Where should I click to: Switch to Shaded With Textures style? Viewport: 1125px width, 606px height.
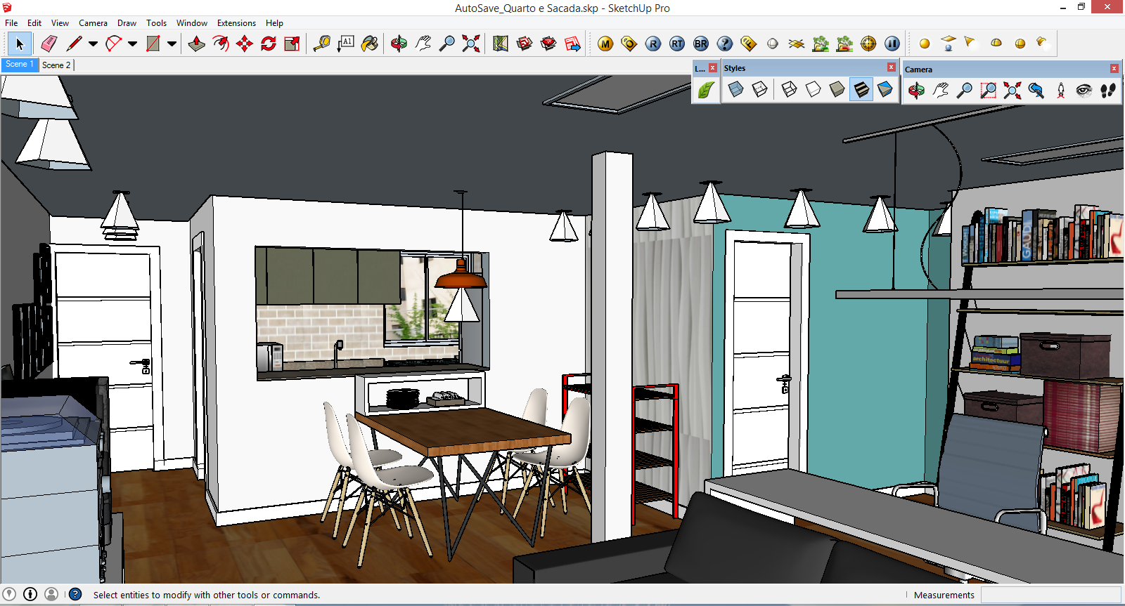click(x=861, y=89)
